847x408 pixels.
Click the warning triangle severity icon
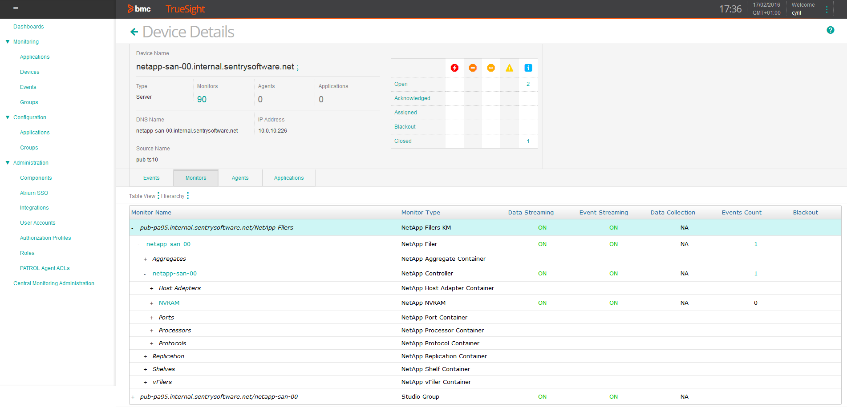509,68
